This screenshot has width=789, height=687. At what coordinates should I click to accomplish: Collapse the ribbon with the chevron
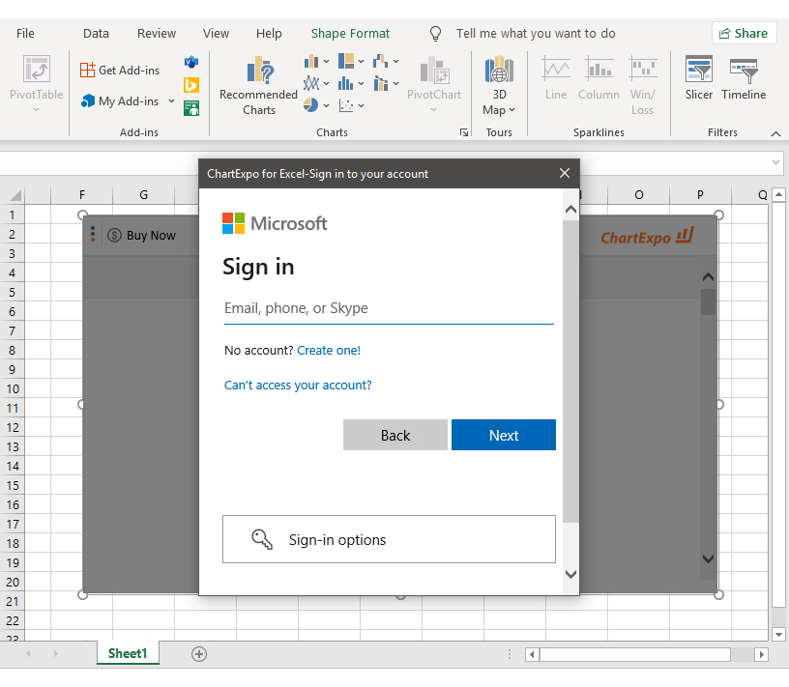(x=775, y=133)
